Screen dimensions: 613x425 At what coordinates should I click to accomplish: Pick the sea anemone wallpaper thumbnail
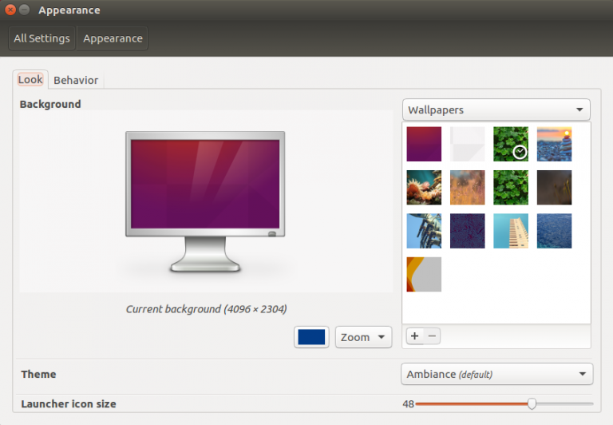coord(424,187)
